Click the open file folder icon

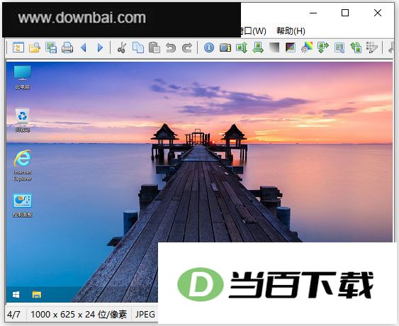tap(35, 47)
